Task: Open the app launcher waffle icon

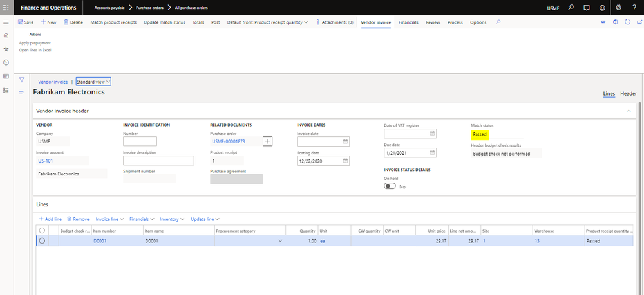Action: pyautogui.click(x=6, y=8)
